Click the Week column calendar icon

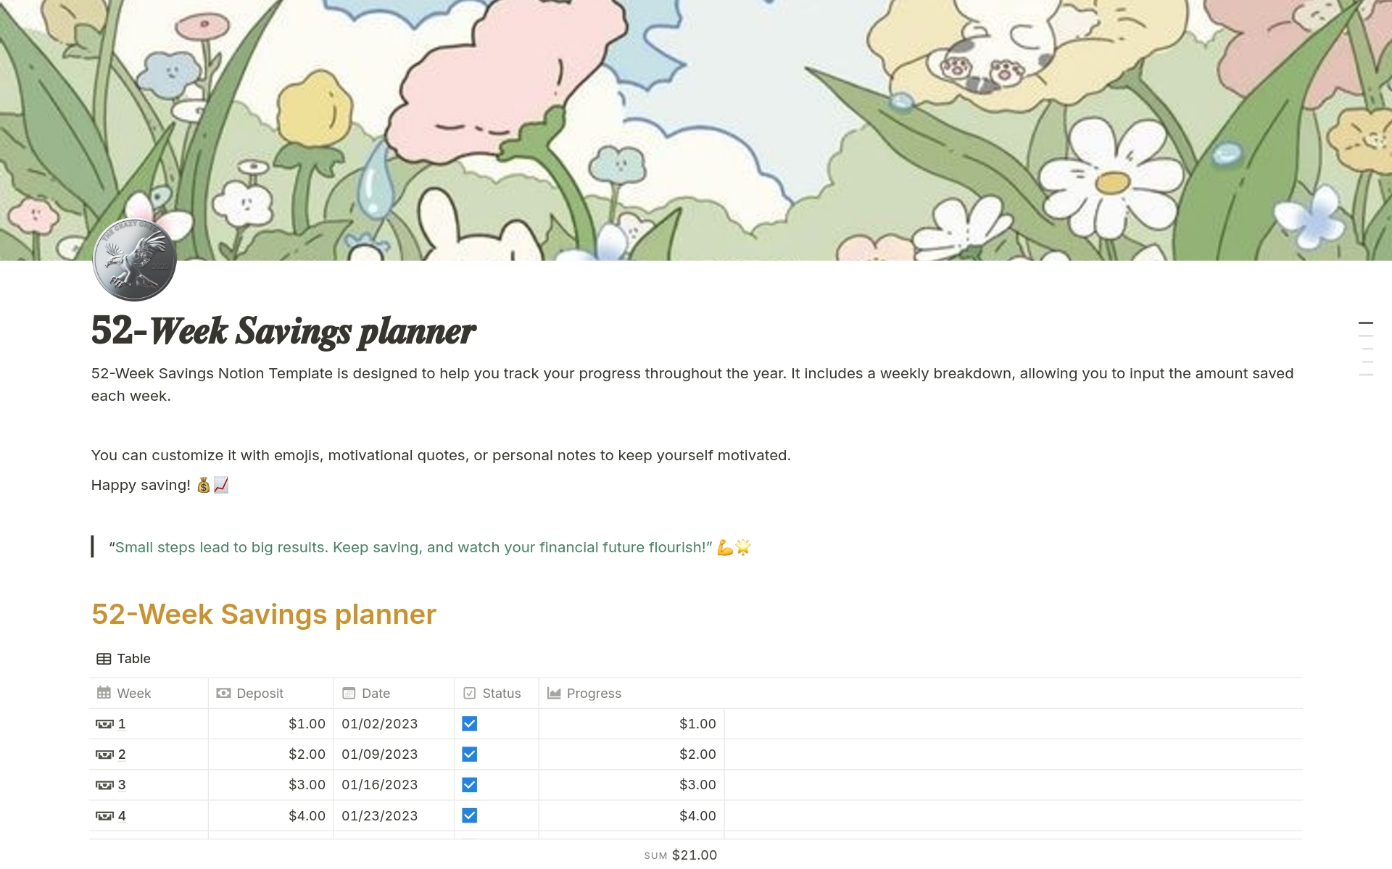pyautogui.click(x=104, y=693)
